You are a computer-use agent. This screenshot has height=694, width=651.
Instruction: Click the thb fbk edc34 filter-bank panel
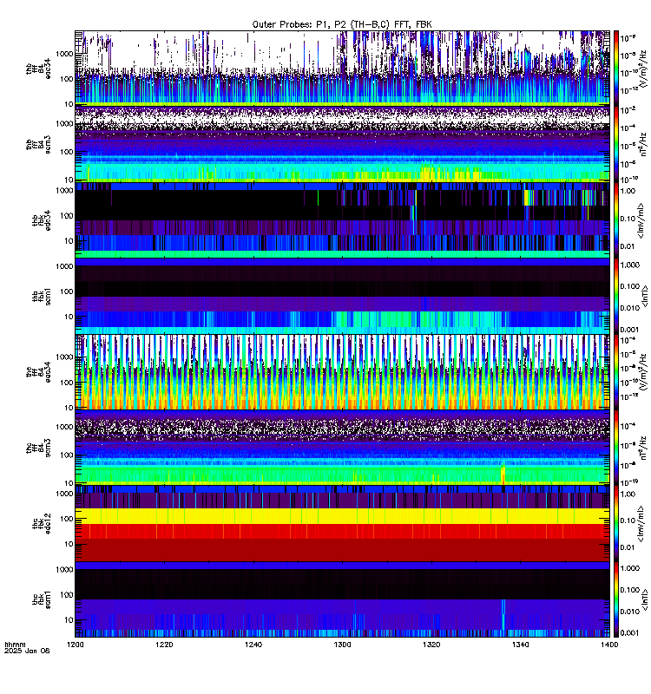coord(342,220)
